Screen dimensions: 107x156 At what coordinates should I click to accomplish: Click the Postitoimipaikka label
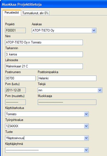[48, 72]
